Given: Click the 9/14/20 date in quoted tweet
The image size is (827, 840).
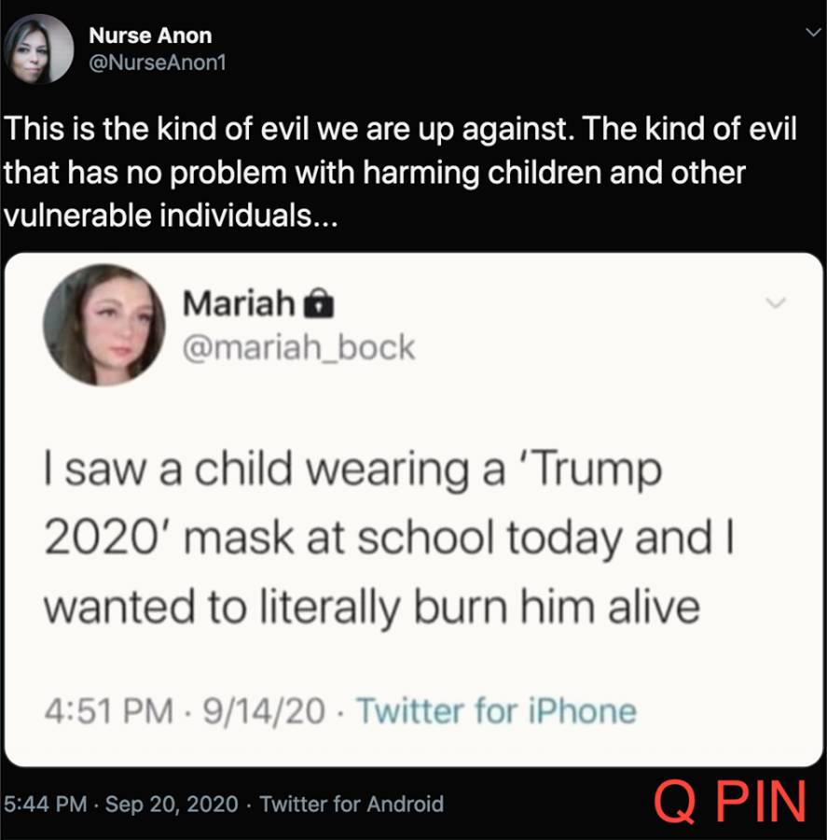Looking at the screenshot, I should pyautogui.click(x=264, y=711).
